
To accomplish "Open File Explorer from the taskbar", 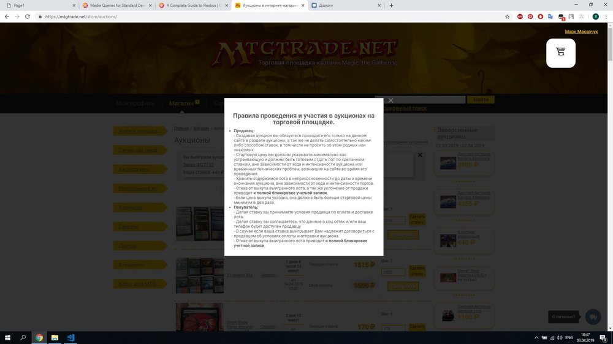I will point(55,337).
